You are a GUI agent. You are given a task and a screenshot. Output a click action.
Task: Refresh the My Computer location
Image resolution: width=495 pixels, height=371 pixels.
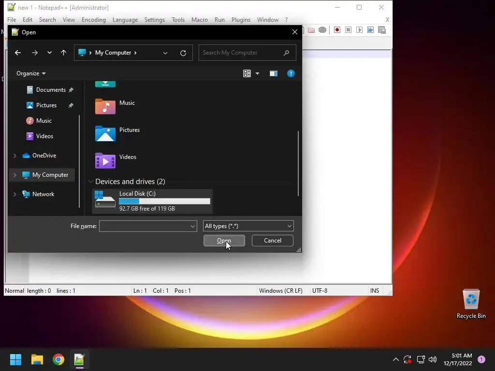[x=183, y=53]
